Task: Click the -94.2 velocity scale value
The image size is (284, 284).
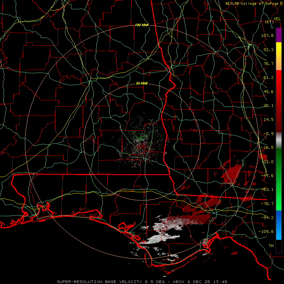Action: (x=267, y=218)
